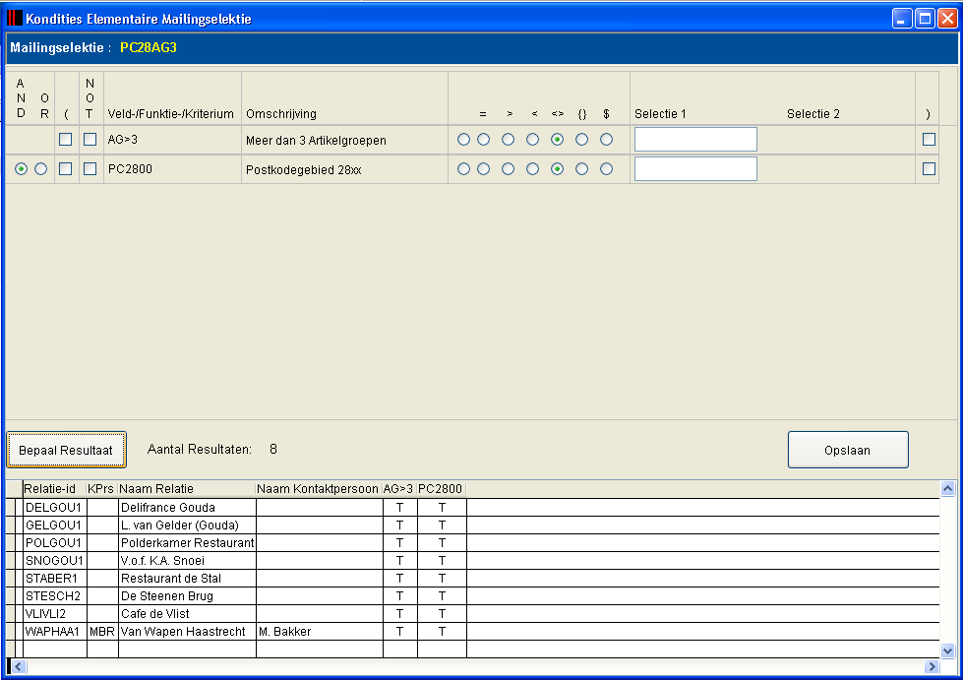Choose the <> operator for AG>3
This screenshot has width=963, height=680.
coord(557,140)
